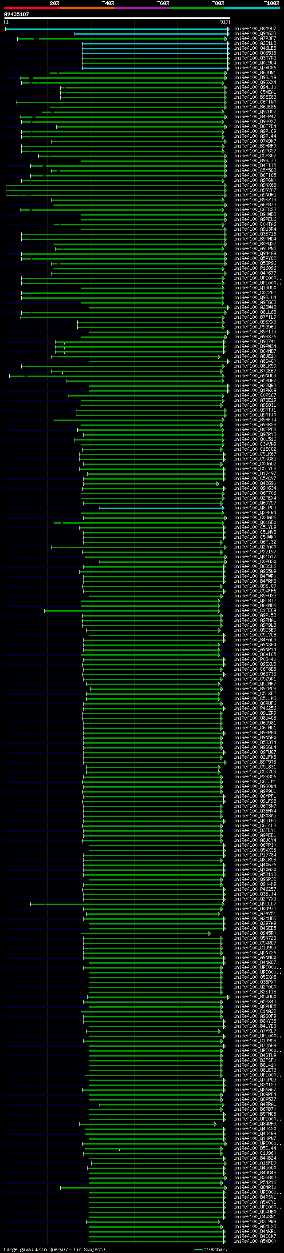
Task: Click the UniRef100_P22197 subject name
Action: click(x=254, y=552)
